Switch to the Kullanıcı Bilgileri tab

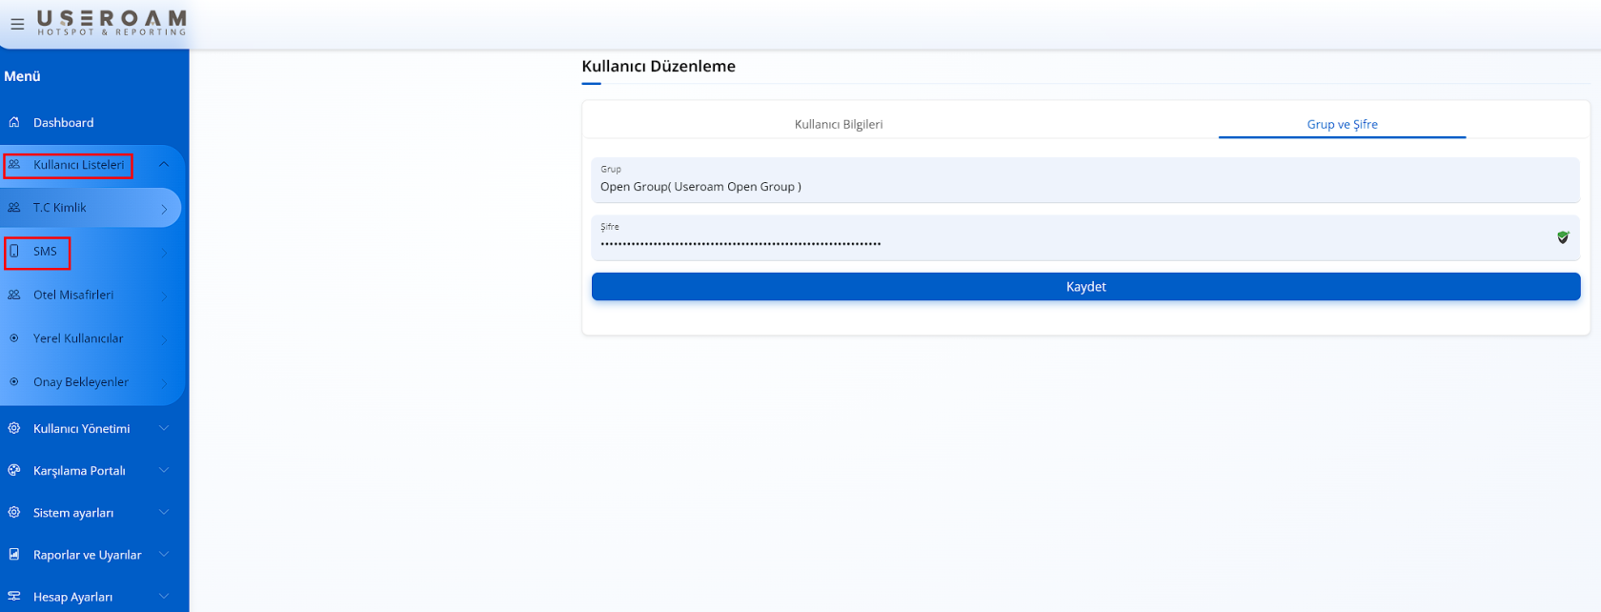[x=839, y=124]
